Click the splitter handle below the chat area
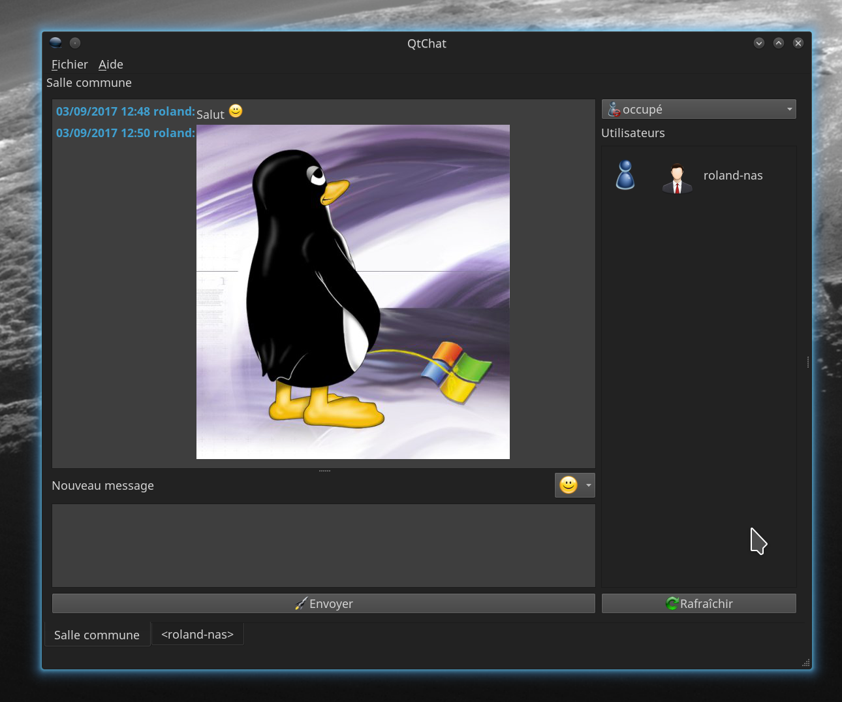Viewport: 842px width, 702px height. [324, 471]
